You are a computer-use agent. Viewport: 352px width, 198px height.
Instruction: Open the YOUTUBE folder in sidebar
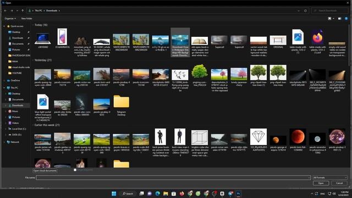pos(15,73)
